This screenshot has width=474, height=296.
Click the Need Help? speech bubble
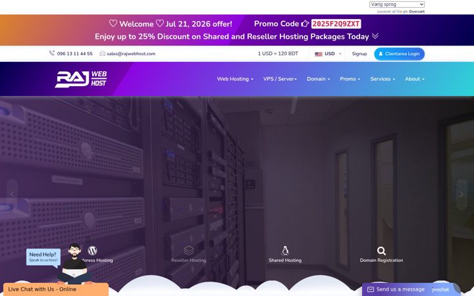click(43, 257)
